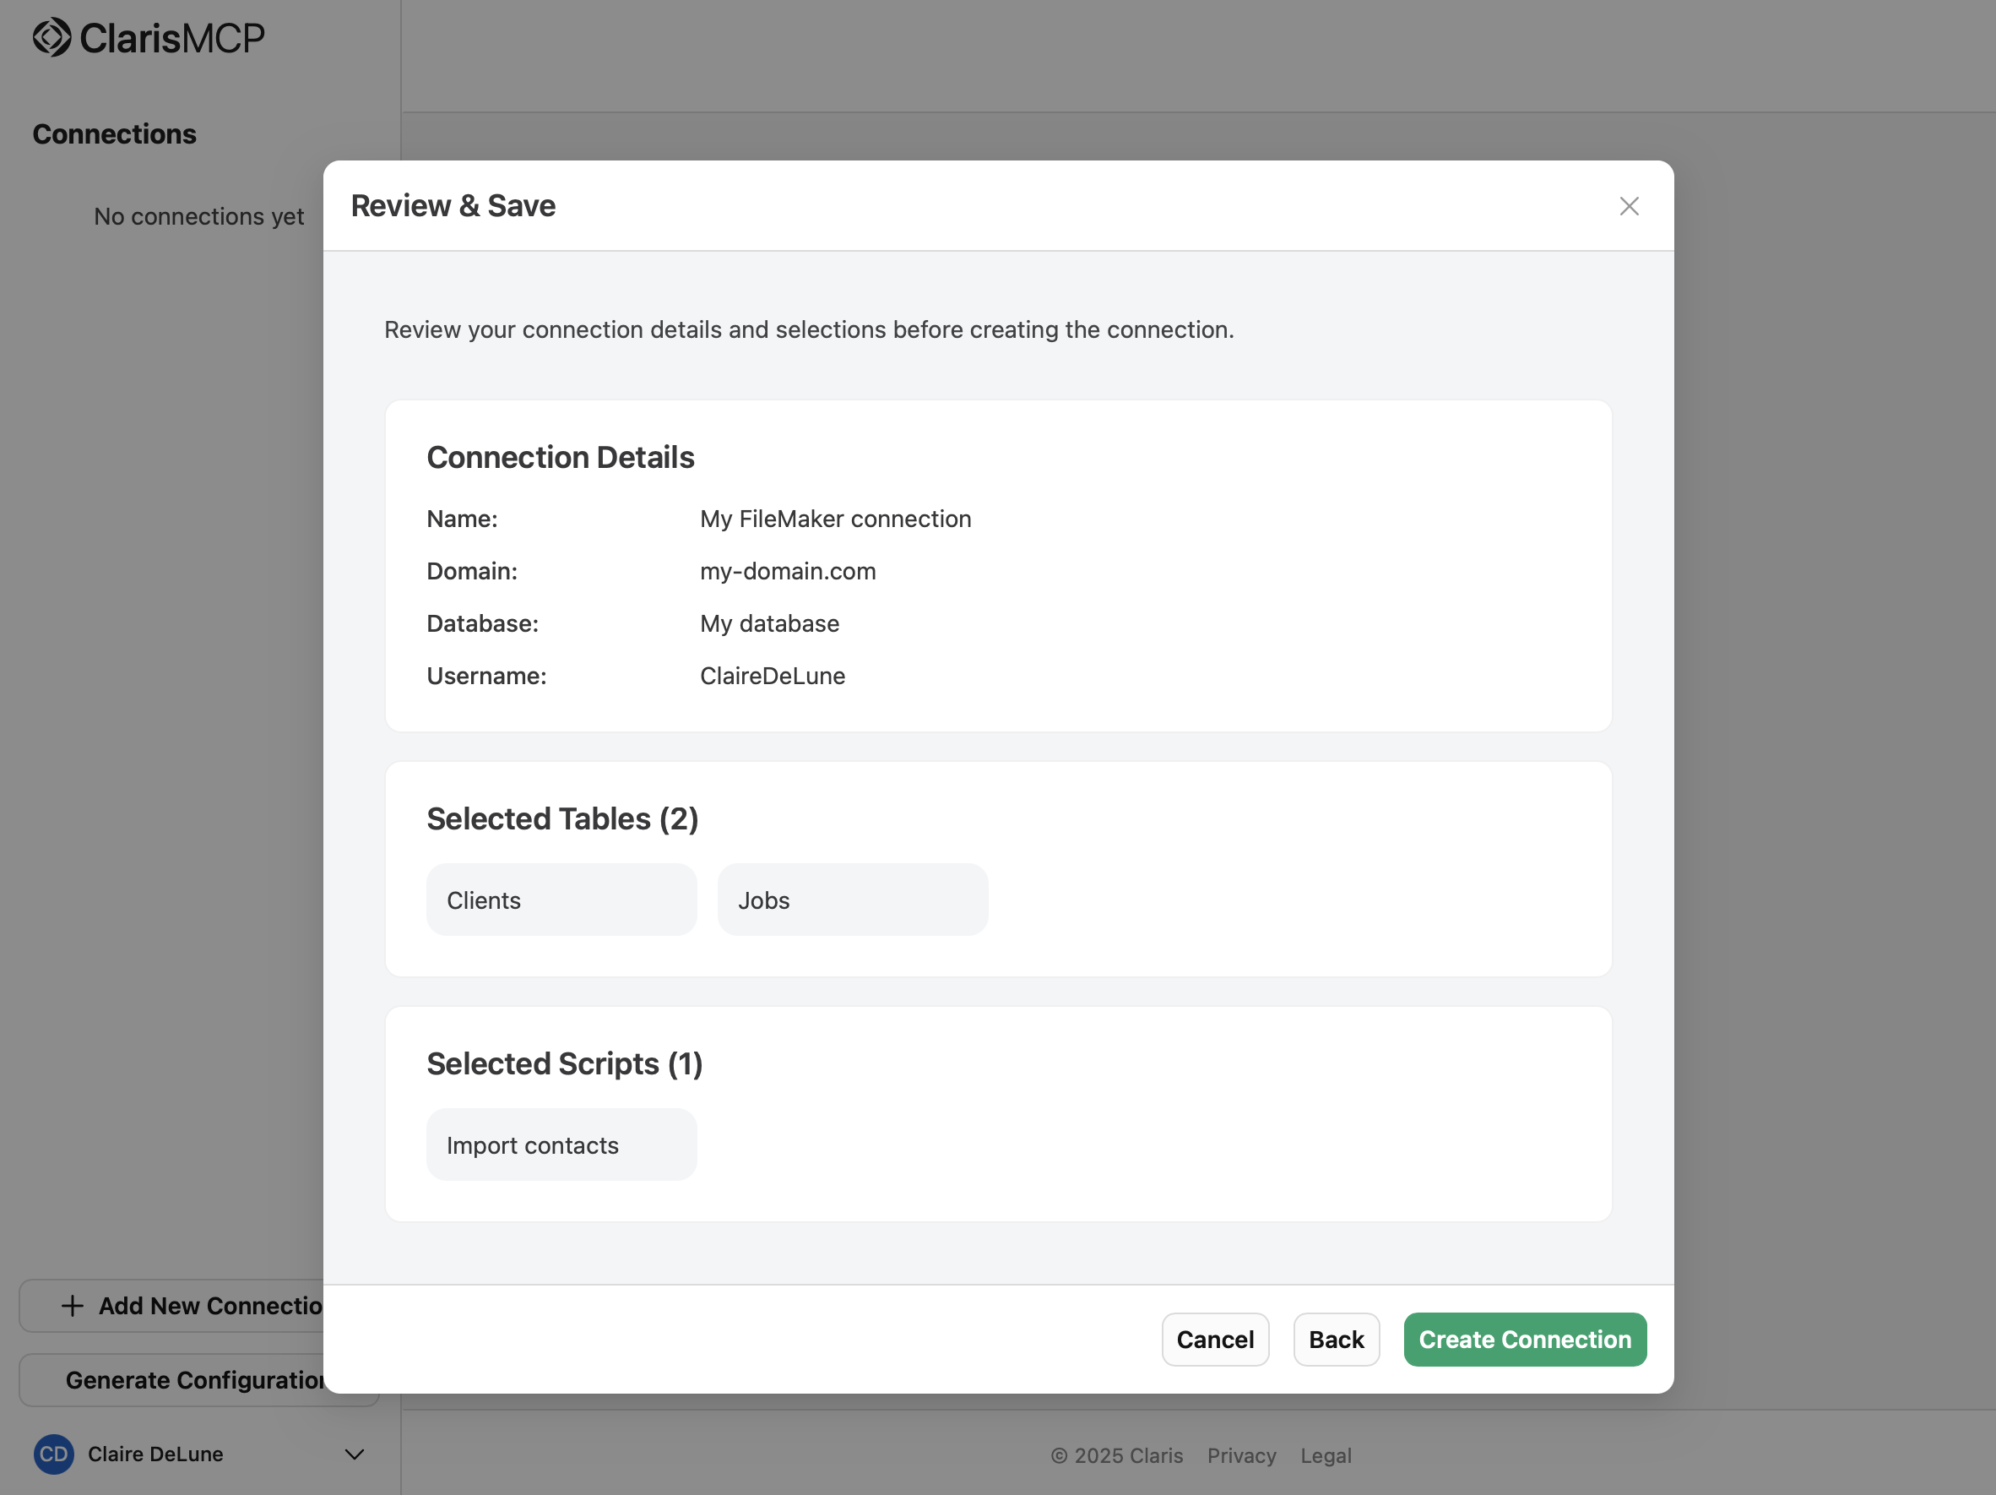Dismiss the dialog with the X icon
1996x1495 pixels.
point(1629,206)
